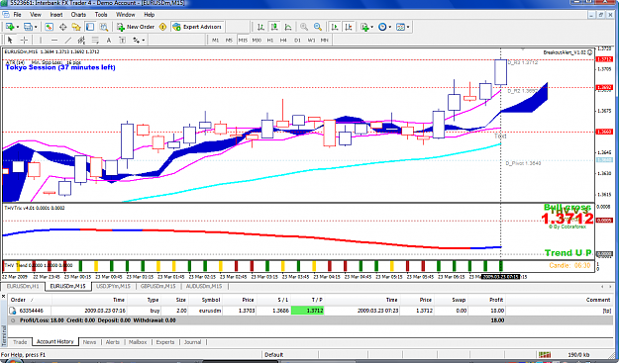Expand the Templates dropdown arrow
This screenshot has width=619, height=363.
click(408, 27)
